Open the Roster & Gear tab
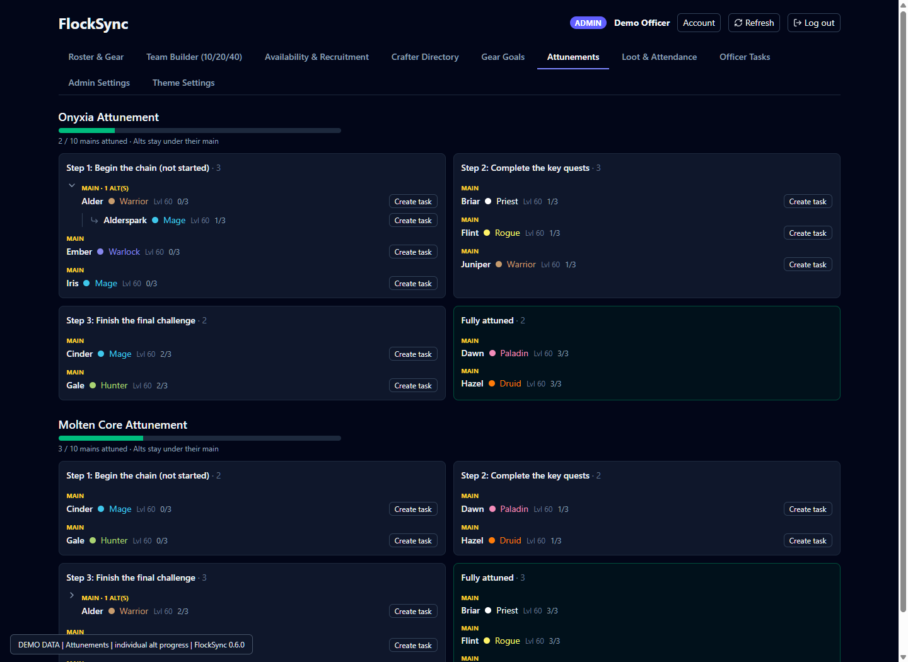Image resolution: width=908 pixels, height=662 pixels. pyautogui.click(x=96, y=57)
